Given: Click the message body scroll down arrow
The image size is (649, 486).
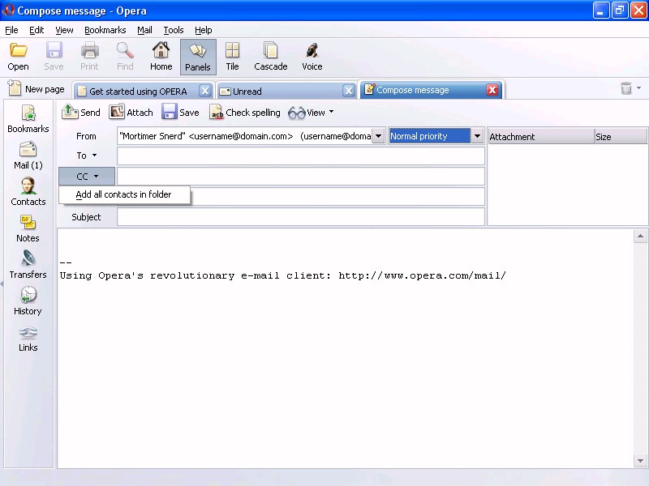Looking at the screenshot, I should pyautogui.click(x=640, y=460).
